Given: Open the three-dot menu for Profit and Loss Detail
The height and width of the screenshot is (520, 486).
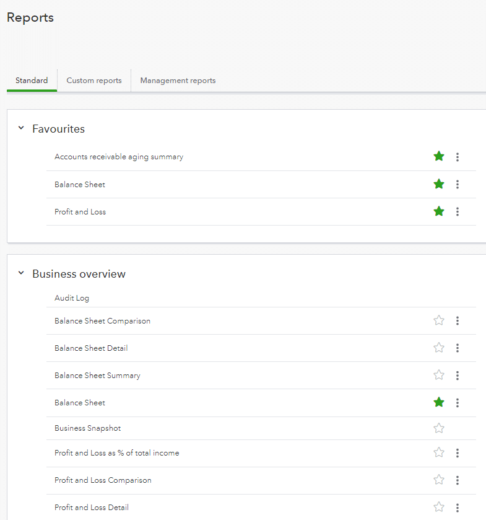Looking at the screenshot, I should 458,507.
